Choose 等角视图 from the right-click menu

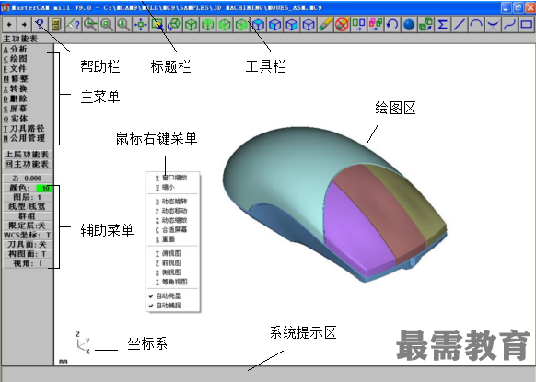coord(172,282)
